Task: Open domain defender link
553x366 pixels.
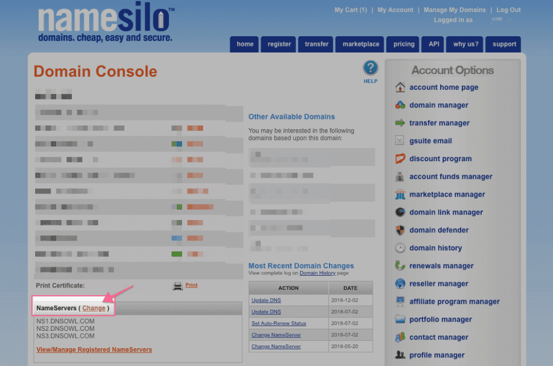Action: pyautogui.click(x=439, y=230)
